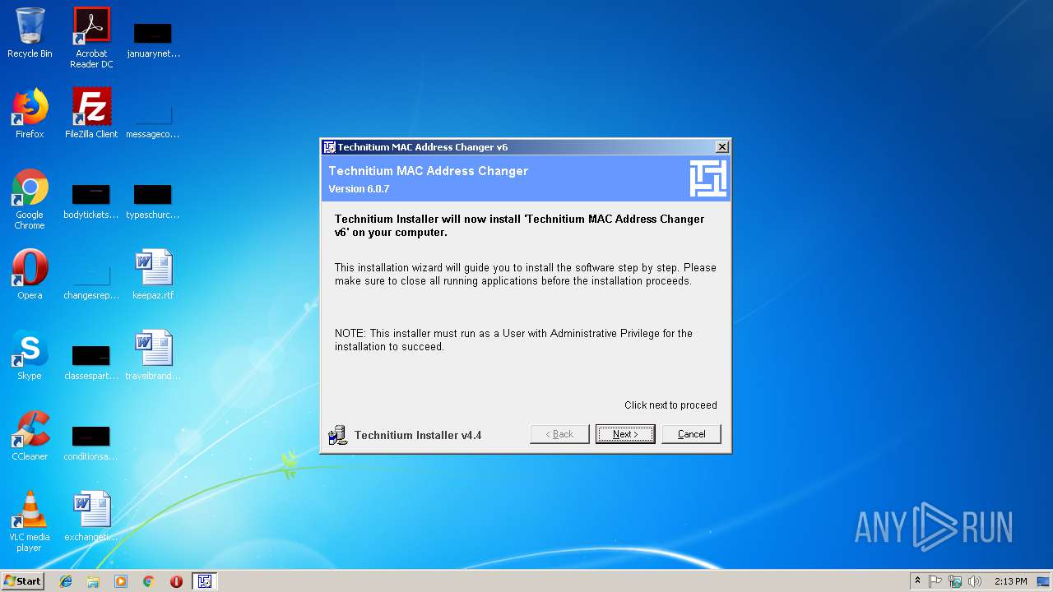Screen dimensions: 1053x592
Task: Open network status tray icon
Action: tap(955, 581)
